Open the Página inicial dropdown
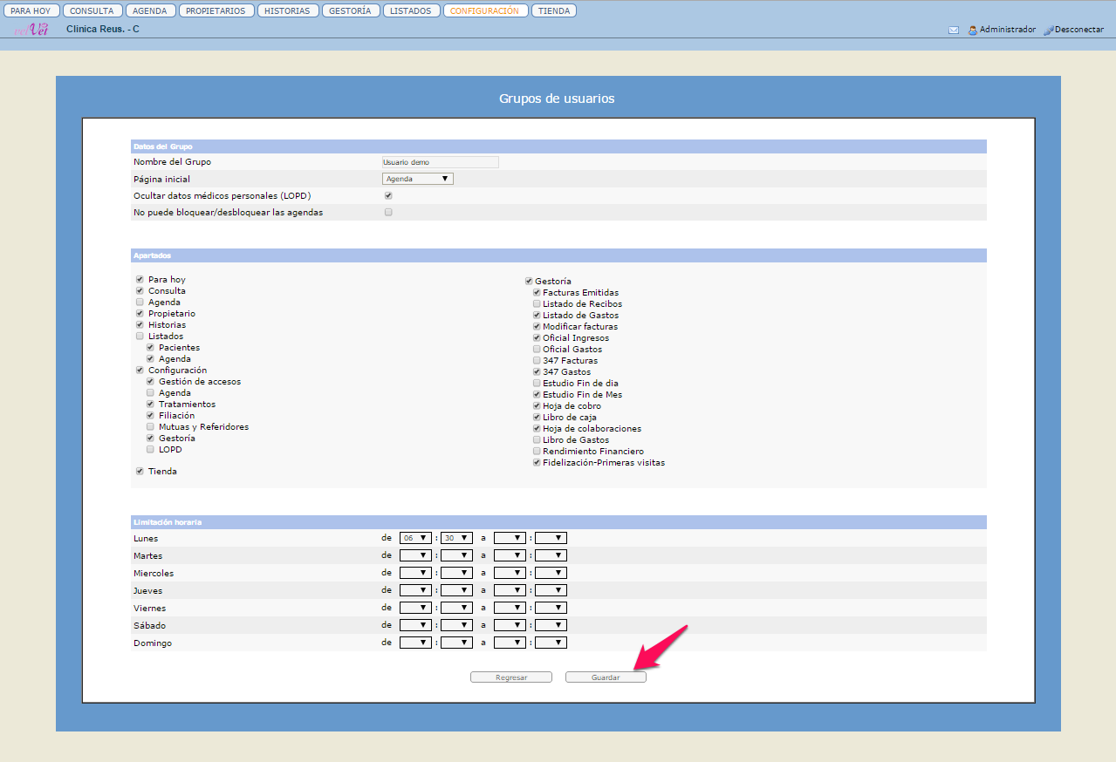 (418, 179)
